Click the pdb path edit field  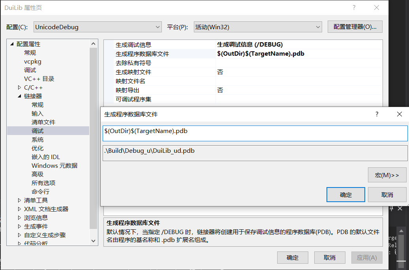(255, 133)
